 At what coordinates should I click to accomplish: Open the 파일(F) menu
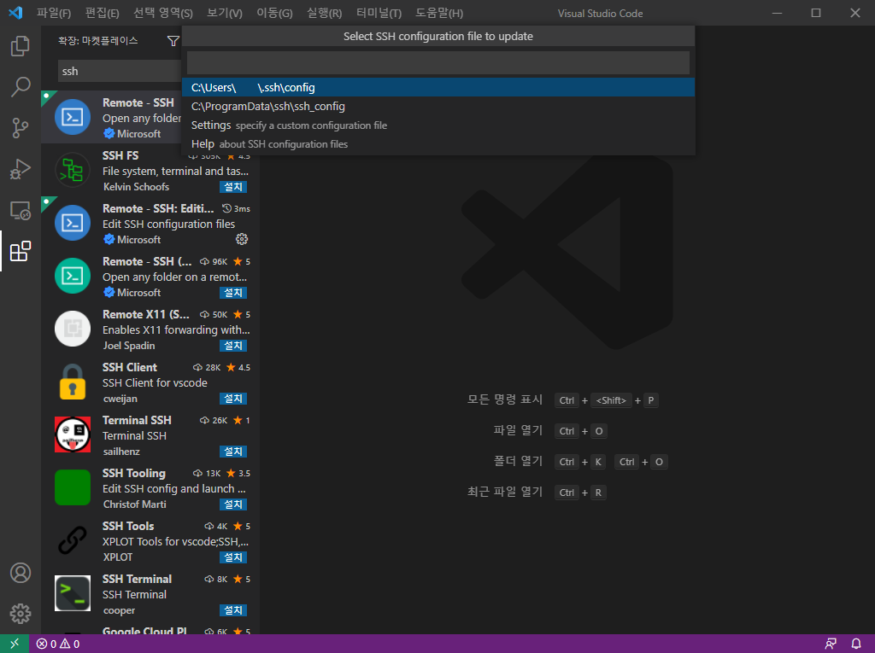pos(54,13)
